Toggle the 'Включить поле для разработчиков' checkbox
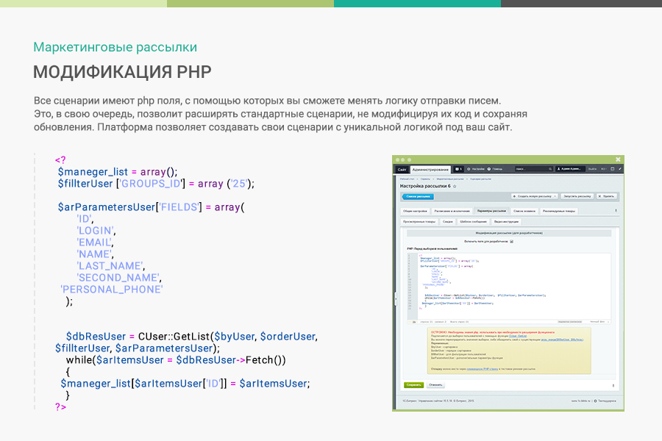Viewport: 662px width, 441px height. [512, 241]
